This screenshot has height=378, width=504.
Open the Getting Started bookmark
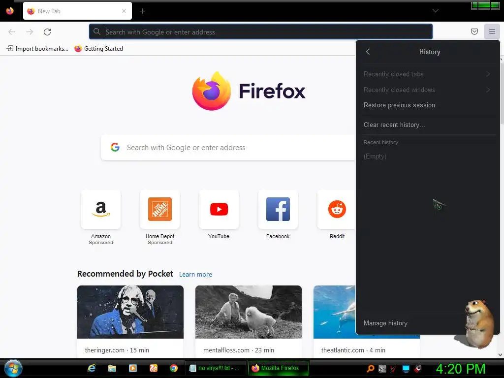point(98,49)
